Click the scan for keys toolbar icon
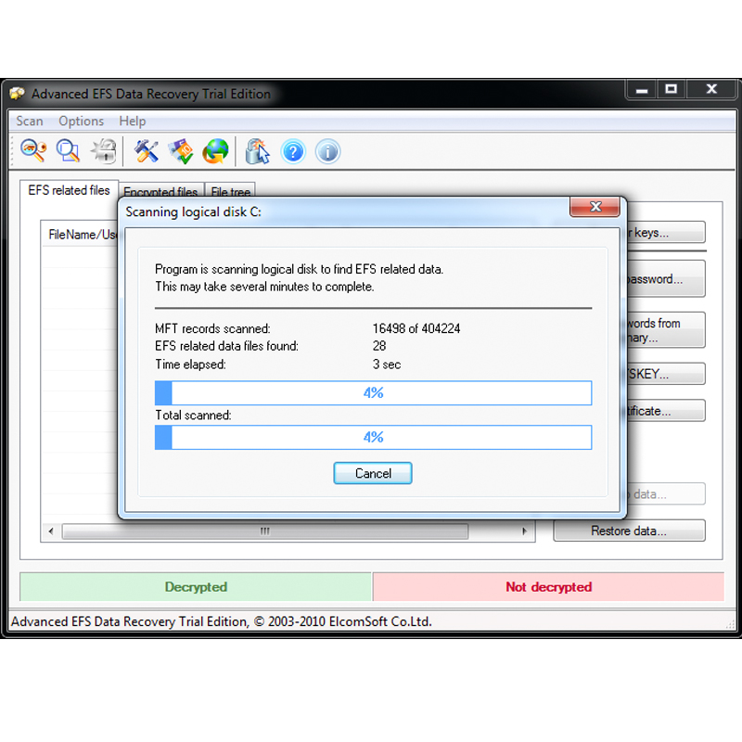This screenshot has height=742, width=742. coord(33,151)
